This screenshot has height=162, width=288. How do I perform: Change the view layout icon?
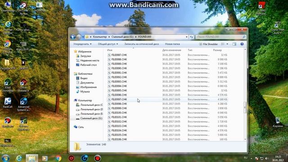click(223, 44)
